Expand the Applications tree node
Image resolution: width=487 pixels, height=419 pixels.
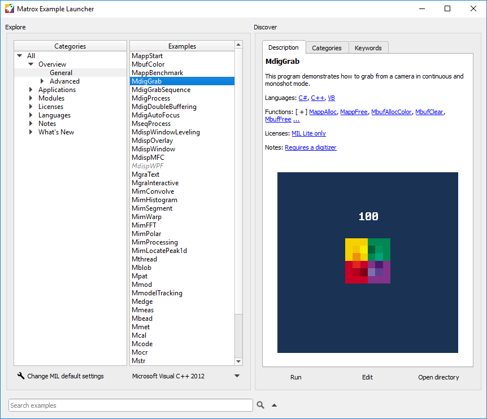click(x=31, y=89)
